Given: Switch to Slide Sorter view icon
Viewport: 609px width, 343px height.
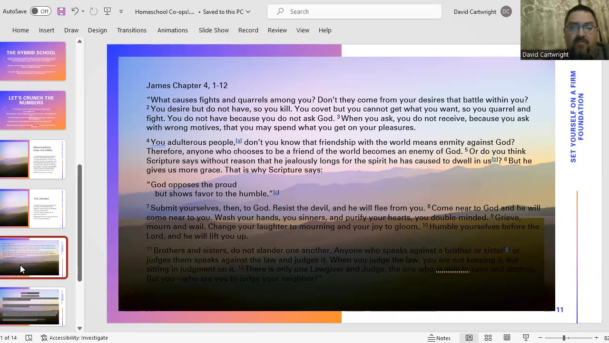Looking at the screenshot, I should coord(488,338).
